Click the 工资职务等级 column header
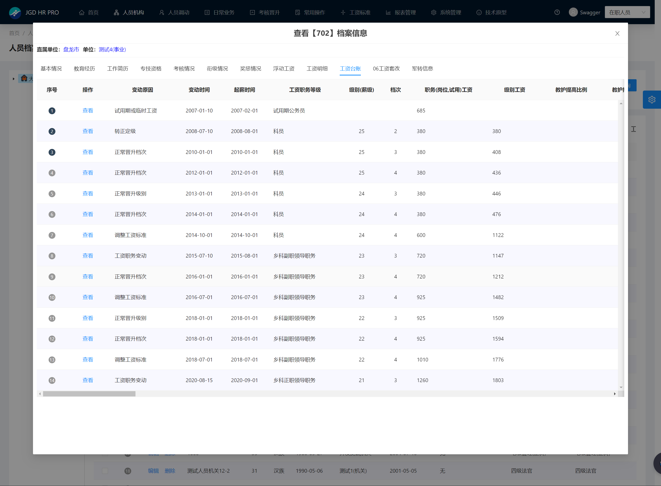The width and height of the screenshot is (661, 486). pyautogui.click(x=305, y=90)
